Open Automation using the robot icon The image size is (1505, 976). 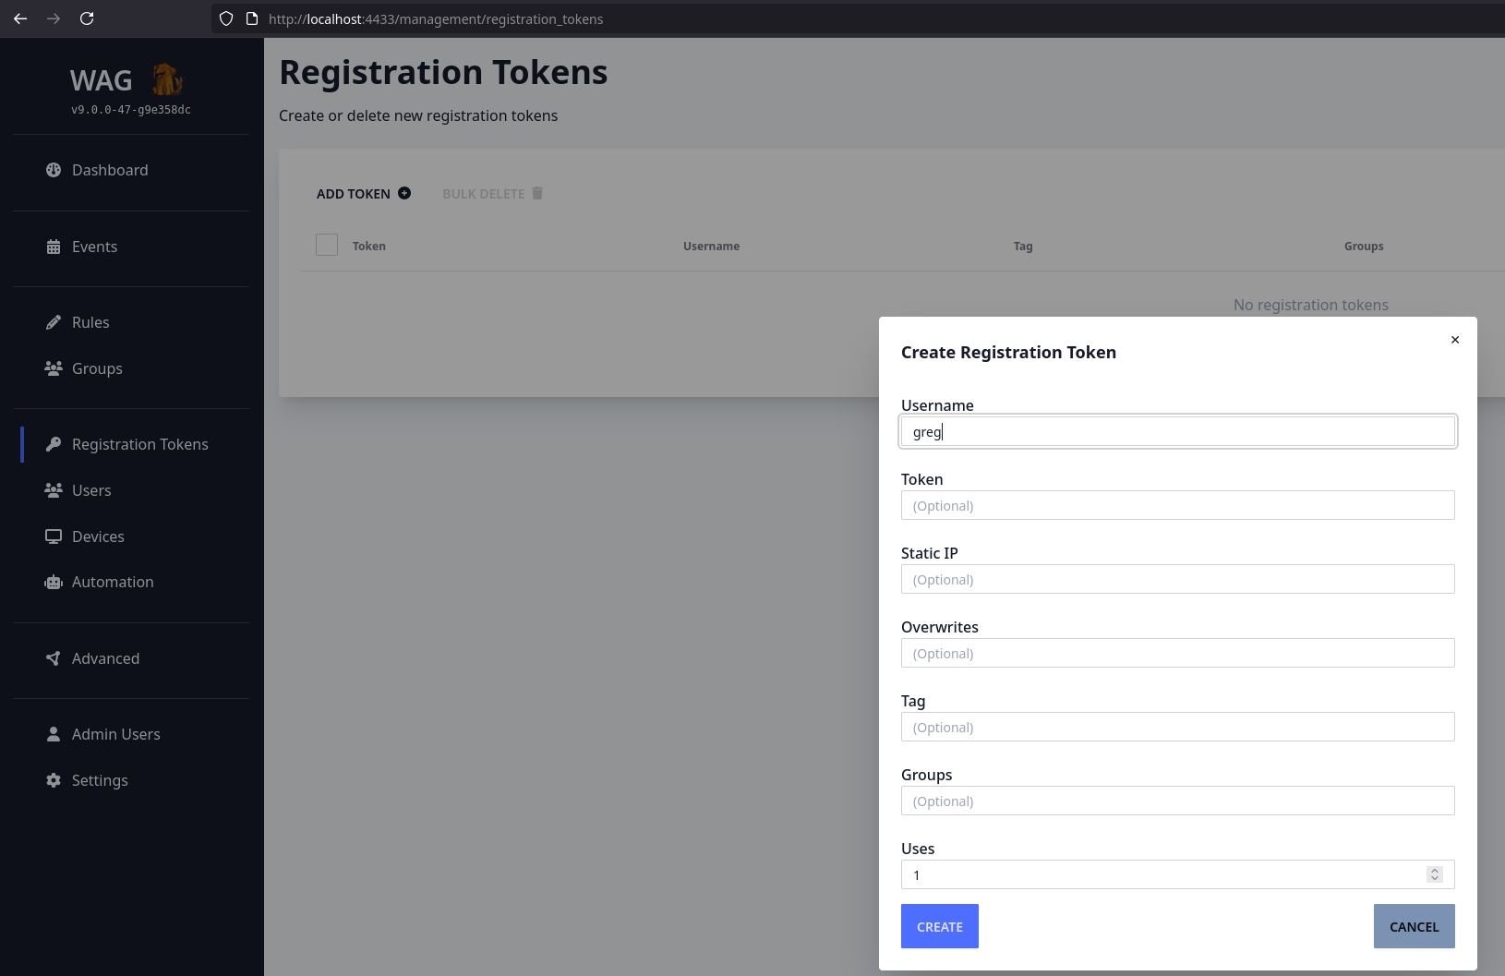pos(53,582)
